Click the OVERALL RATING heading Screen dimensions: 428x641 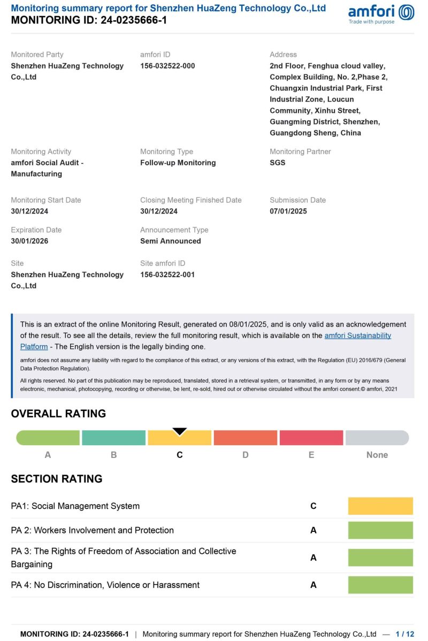coord(58,414)
